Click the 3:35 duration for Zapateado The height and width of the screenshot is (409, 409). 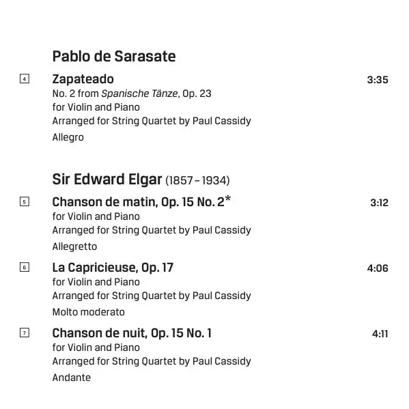(378, 80)
